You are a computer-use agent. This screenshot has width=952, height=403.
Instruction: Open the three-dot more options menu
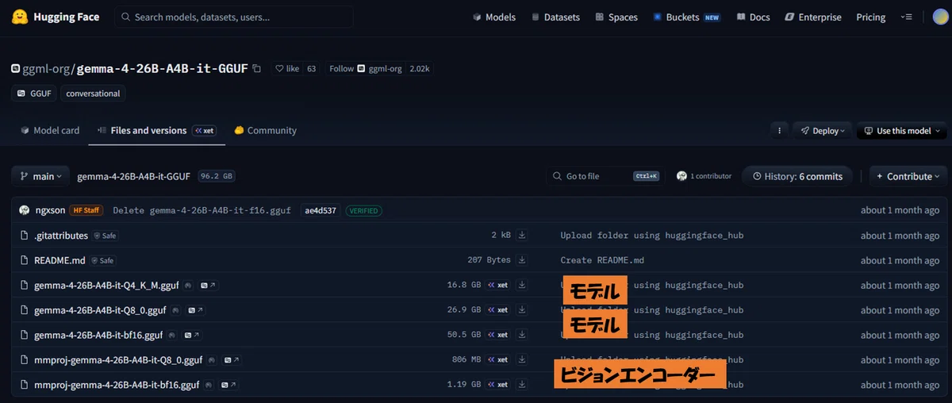click(780, 131)
